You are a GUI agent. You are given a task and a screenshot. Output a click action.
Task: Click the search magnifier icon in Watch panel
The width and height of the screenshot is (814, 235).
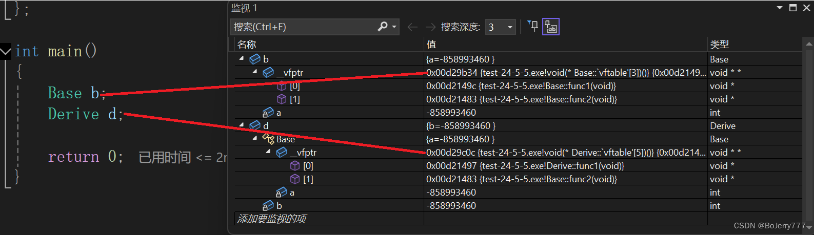tap(383, 27)
